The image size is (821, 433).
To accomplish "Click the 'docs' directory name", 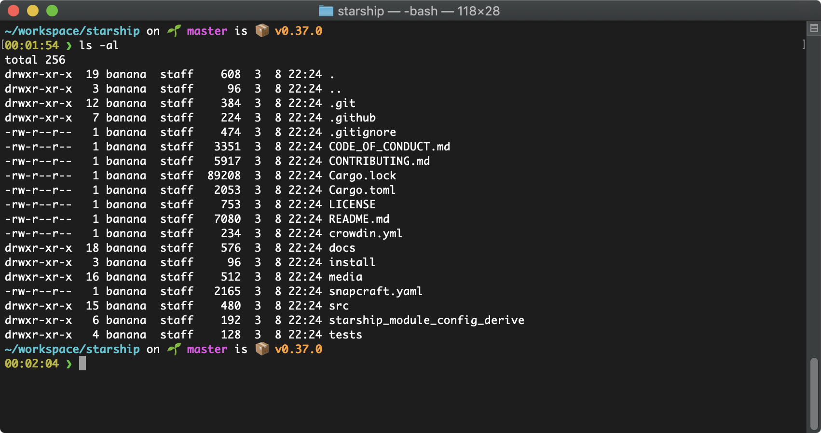I will tap(342, 248).
